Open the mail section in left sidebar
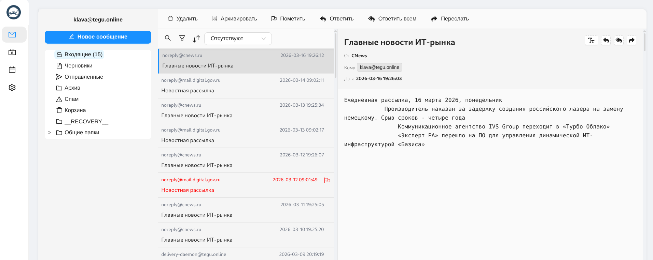 [x=12, y=35]
